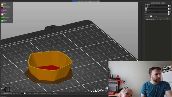Click the editing icon in the object row

pyautogui.click(x=166, y=20)
